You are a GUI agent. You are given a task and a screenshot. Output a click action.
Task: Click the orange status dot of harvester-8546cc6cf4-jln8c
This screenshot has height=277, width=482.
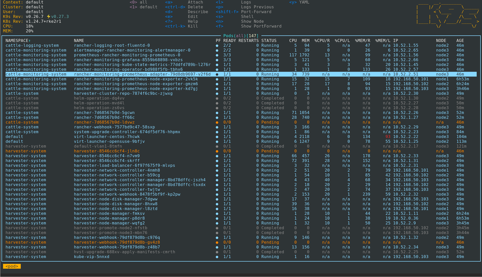(217, 151)
